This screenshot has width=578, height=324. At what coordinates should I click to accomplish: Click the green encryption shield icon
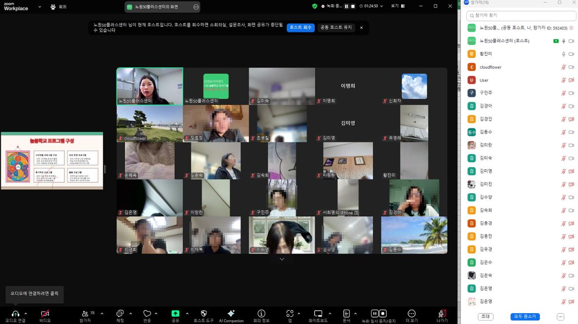pos(315,6)
